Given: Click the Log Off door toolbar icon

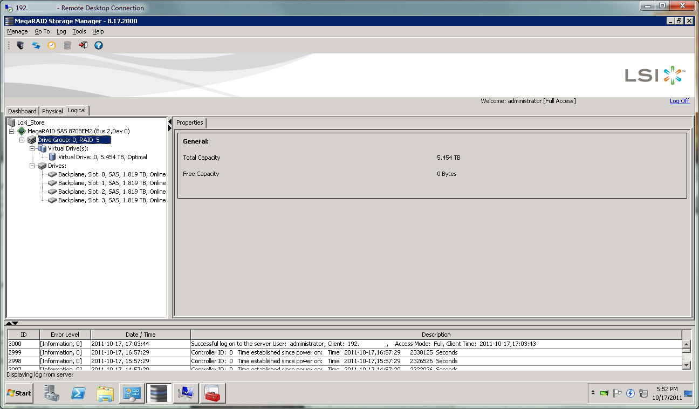Looking at the screenshot, I should 83,45.
